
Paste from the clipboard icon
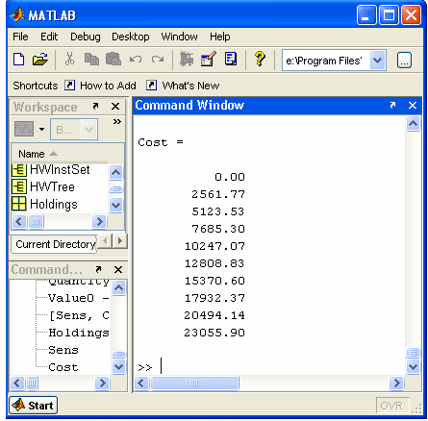click(113, 59)
